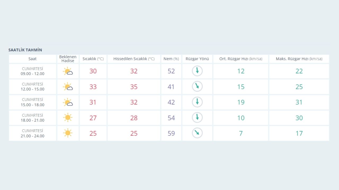Click wind direction arrow for 12.00 - 15.00
This screenshot has width=339, height=190.
(x=197, y=87)
